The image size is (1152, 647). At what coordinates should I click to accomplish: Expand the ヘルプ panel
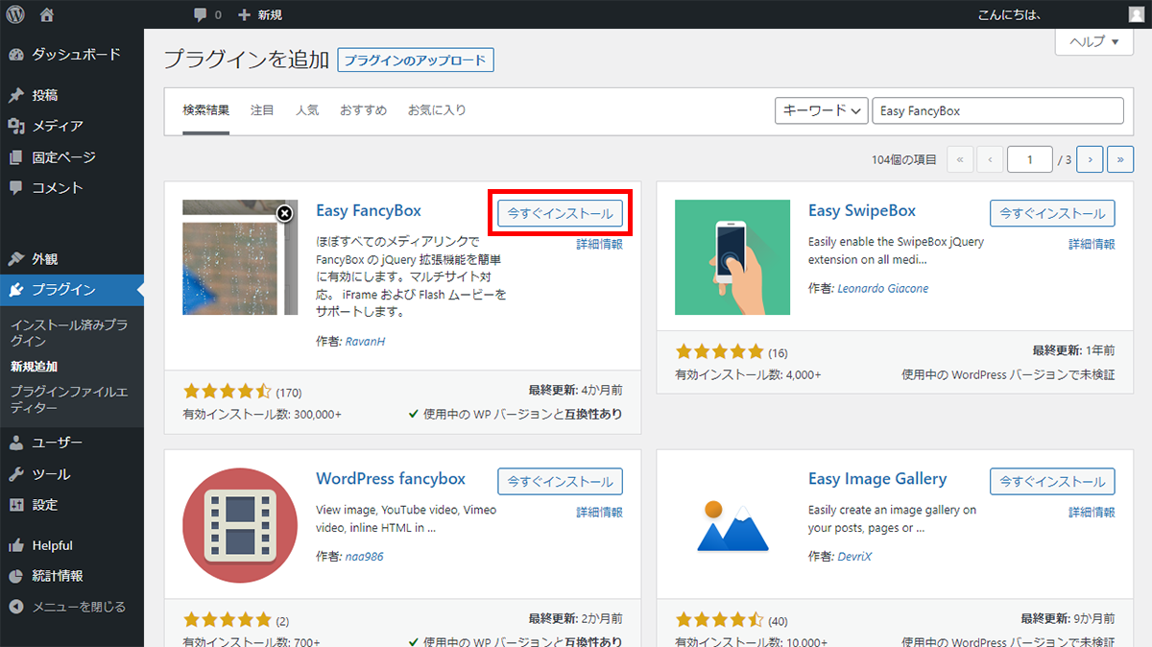[x=1092, y=41]
